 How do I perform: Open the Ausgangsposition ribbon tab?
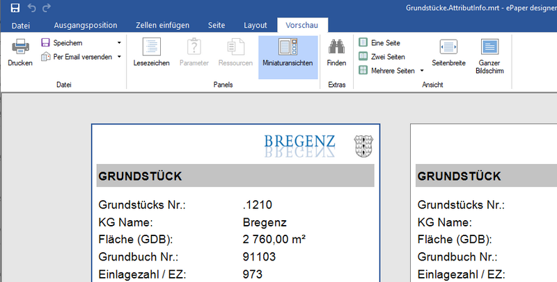click(86, 26)
